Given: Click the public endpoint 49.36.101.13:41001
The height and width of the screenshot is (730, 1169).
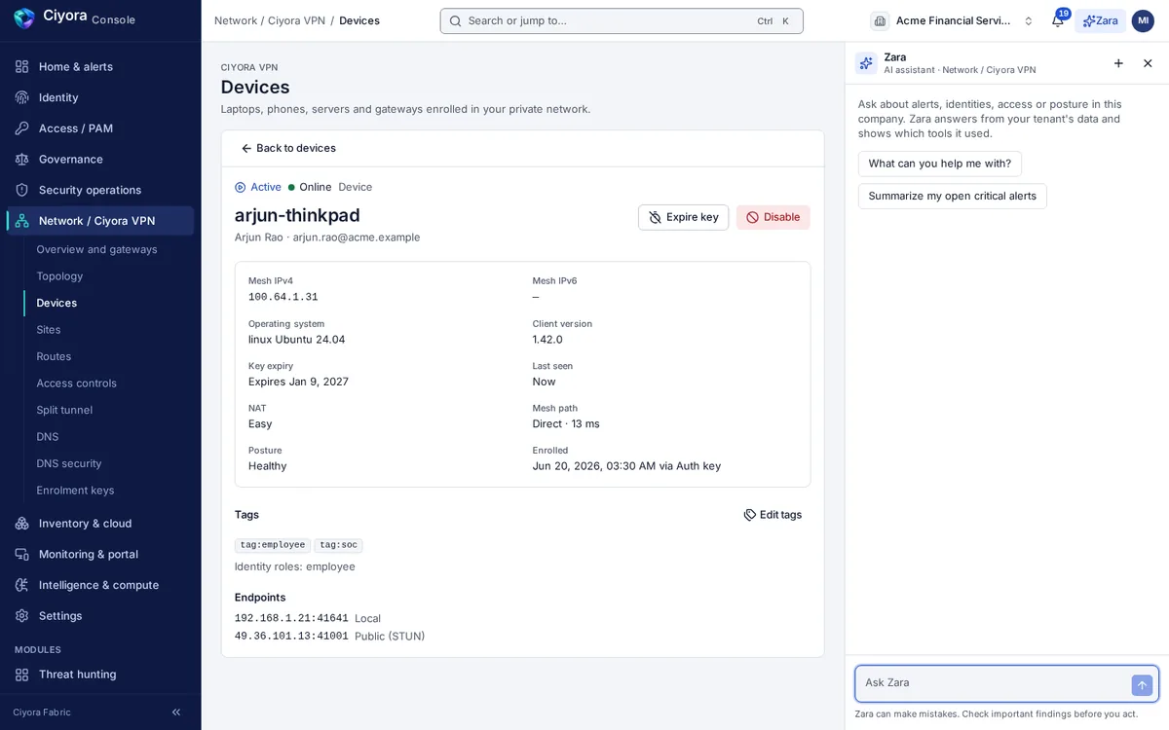Looking at the screenshot, I should coord(291,637).
